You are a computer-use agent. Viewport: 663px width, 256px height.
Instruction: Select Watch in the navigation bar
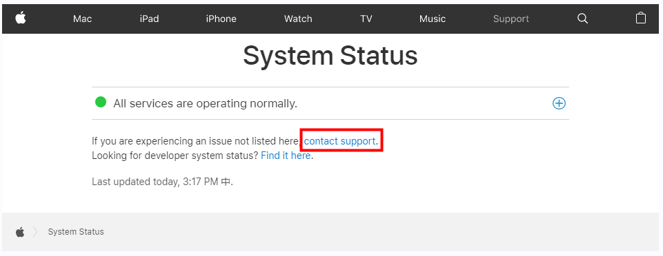click(298, 19)
